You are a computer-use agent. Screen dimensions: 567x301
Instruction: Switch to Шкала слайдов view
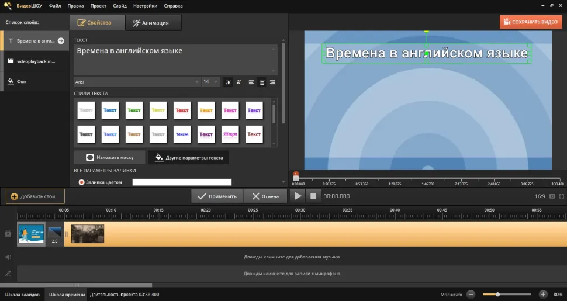tap(22, 295)
